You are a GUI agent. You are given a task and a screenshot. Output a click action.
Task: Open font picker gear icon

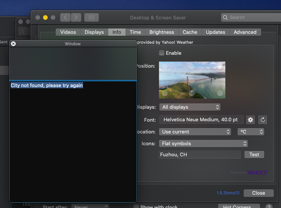coord(250,120)
